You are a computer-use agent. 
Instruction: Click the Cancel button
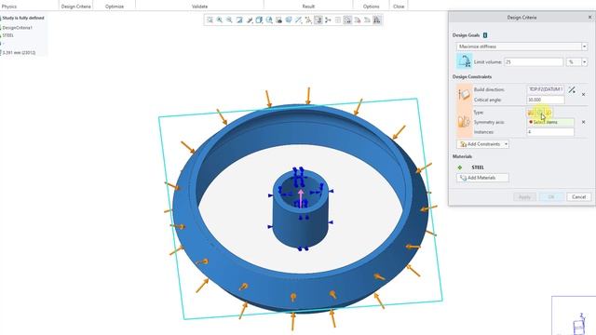[x=578, y=196]
